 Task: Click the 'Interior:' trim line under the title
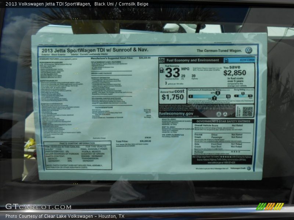89,54
